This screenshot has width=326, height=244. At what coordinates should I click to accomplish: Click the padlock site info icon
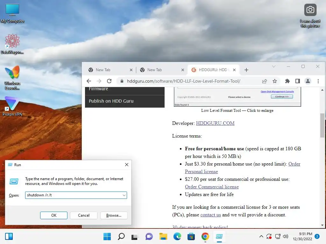[x=122, y=81]
